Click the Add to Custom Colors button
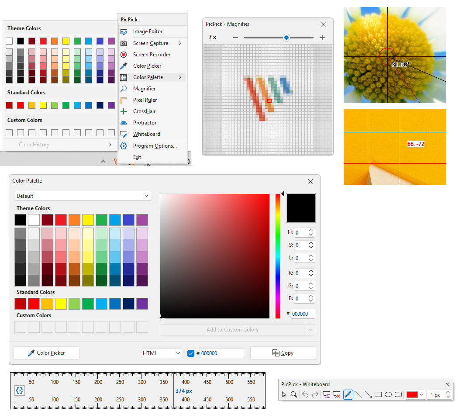This screenshot has width=462, height=418. pyautogui.click(x=232, y=330)
